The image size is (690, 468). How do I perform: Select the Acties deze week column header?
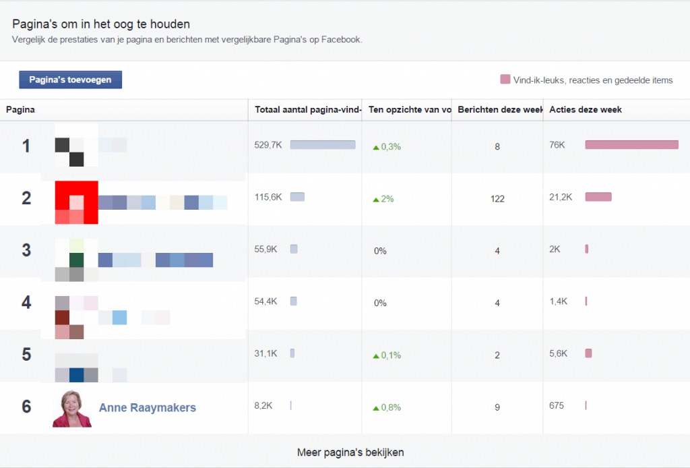[586, 109]
